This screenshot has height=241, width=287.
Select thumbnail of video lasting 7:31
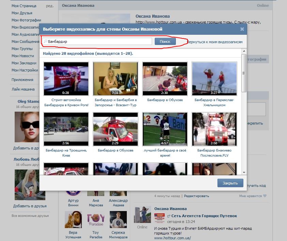[116, 79]
